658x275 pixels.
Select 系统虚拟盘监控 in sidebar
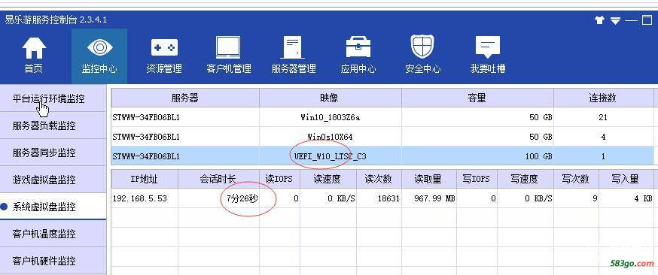click(x=53, y=207)
